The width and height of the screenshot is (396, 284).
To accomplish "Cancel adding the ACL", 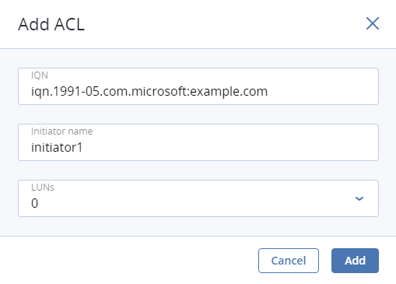I will 289,261.
